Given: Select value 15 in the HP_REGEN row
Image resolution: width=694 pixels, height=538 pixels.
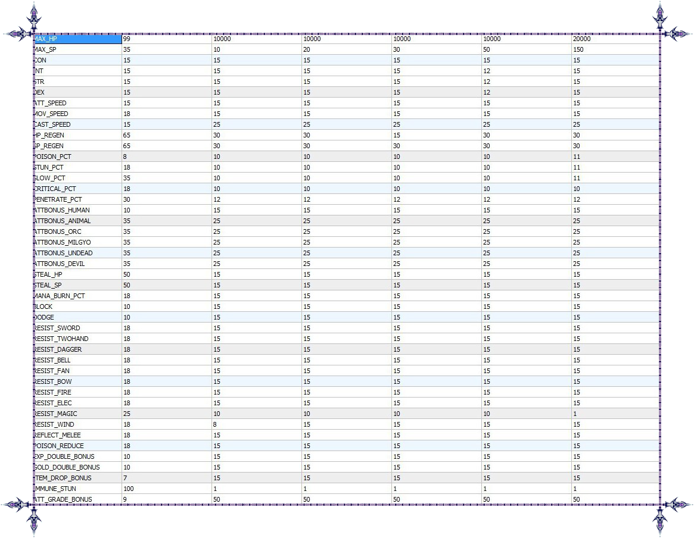Looking at the screenshot, I should coord(397,135).
